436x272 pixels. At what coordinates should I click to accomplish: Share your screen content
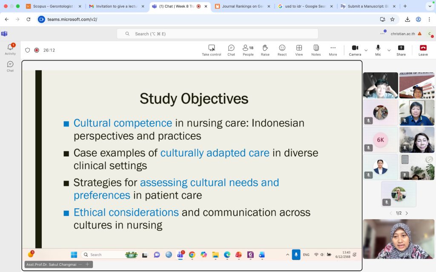(x=401, y=50)
